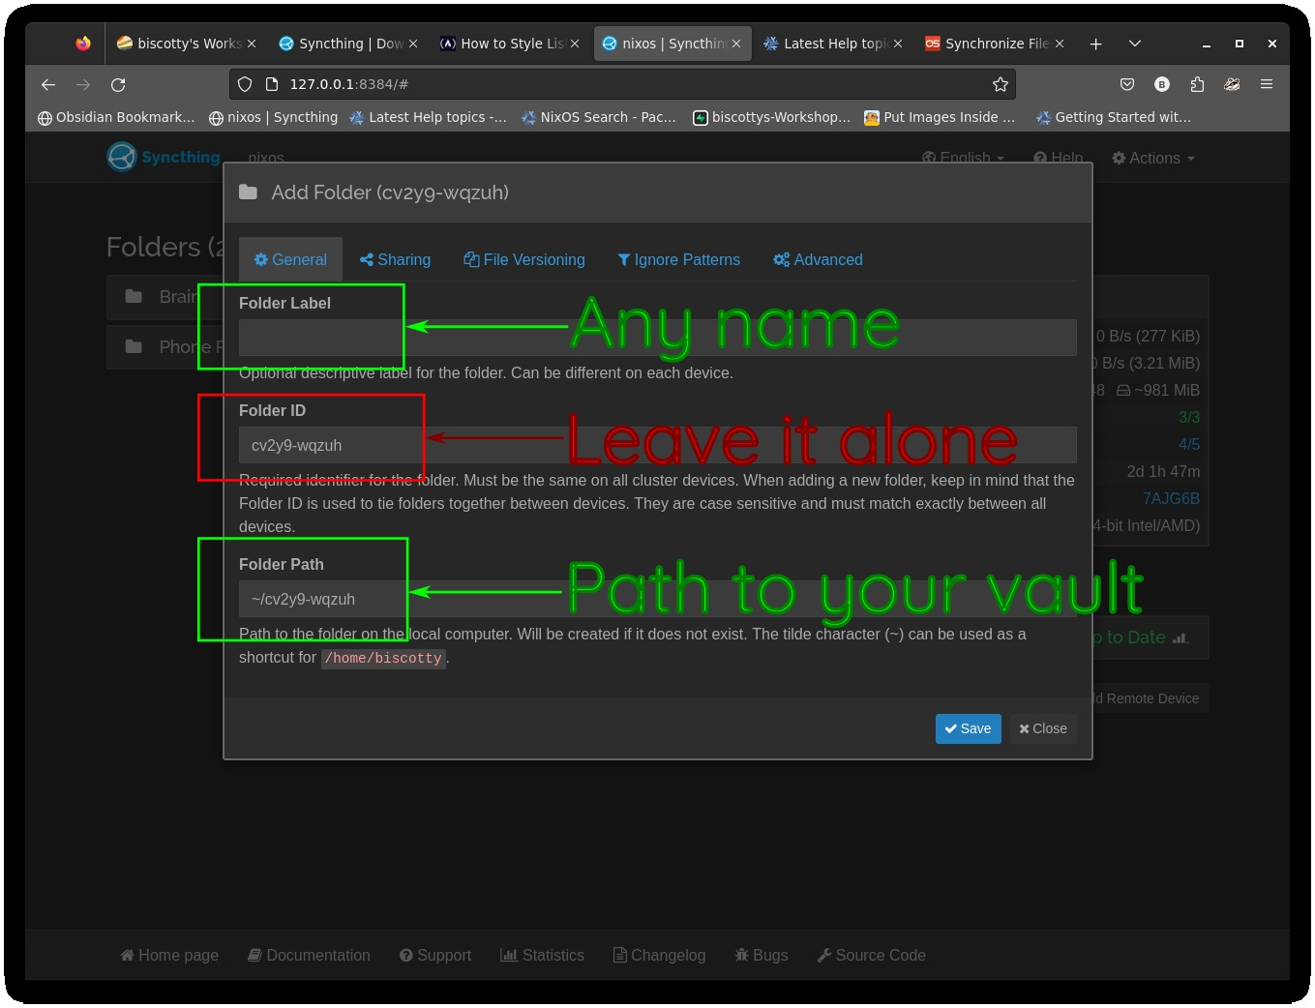Open the Documentation footer link
Viewport: 1315px width, 1008px height.
click(309, 955)
